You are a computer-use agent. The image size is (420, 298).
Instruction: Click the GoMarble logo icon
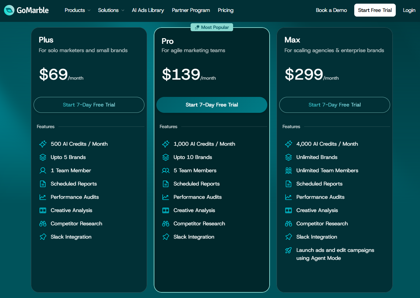coord(9,10)
